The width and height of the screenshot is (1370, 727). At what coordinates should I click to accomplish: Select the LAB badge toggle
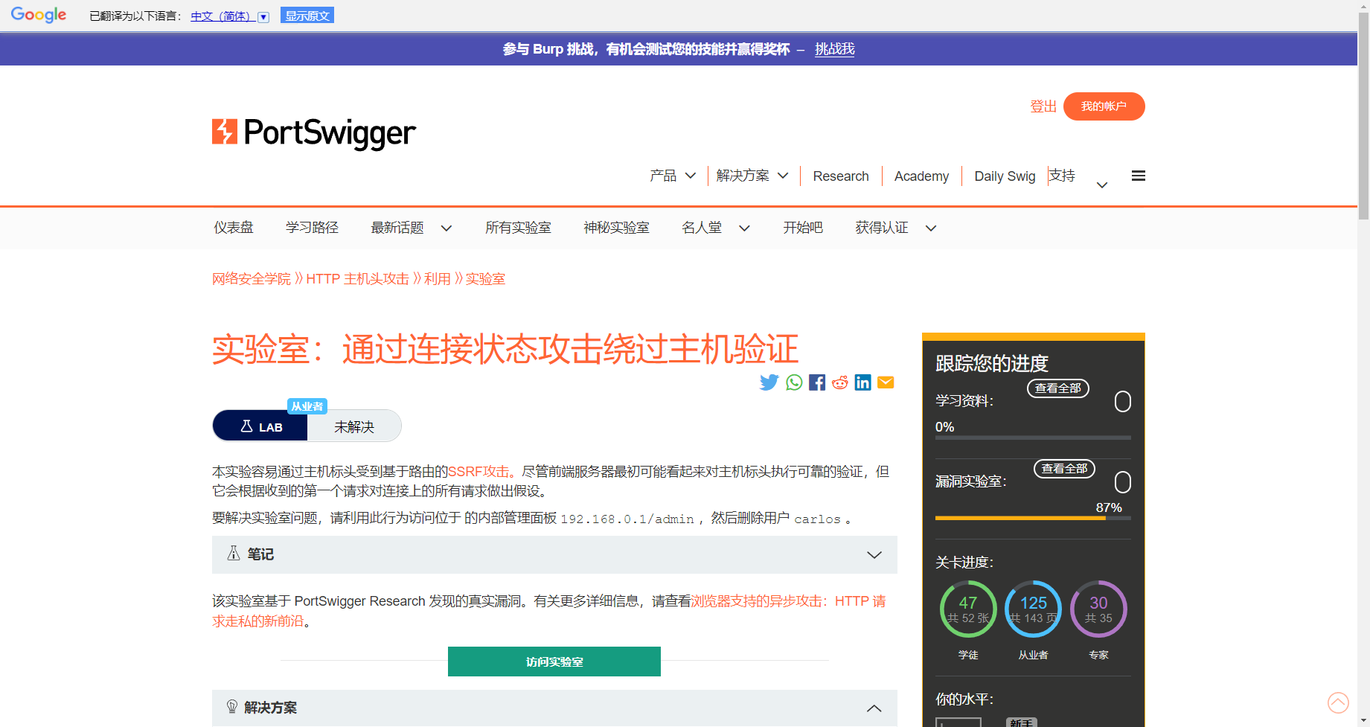(x=260, y=426)
